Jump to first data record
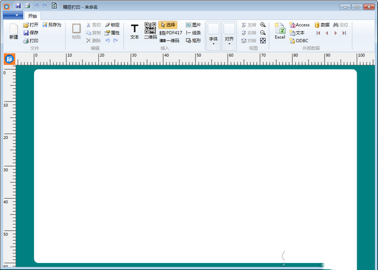 tap(318, 33)
